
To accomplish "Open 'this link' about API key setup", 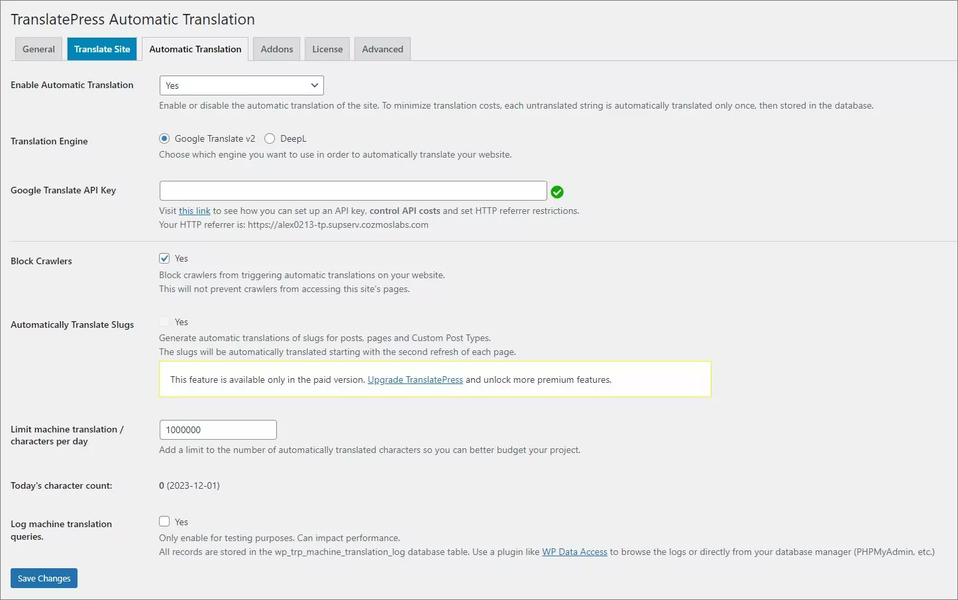I will point(194,211).
